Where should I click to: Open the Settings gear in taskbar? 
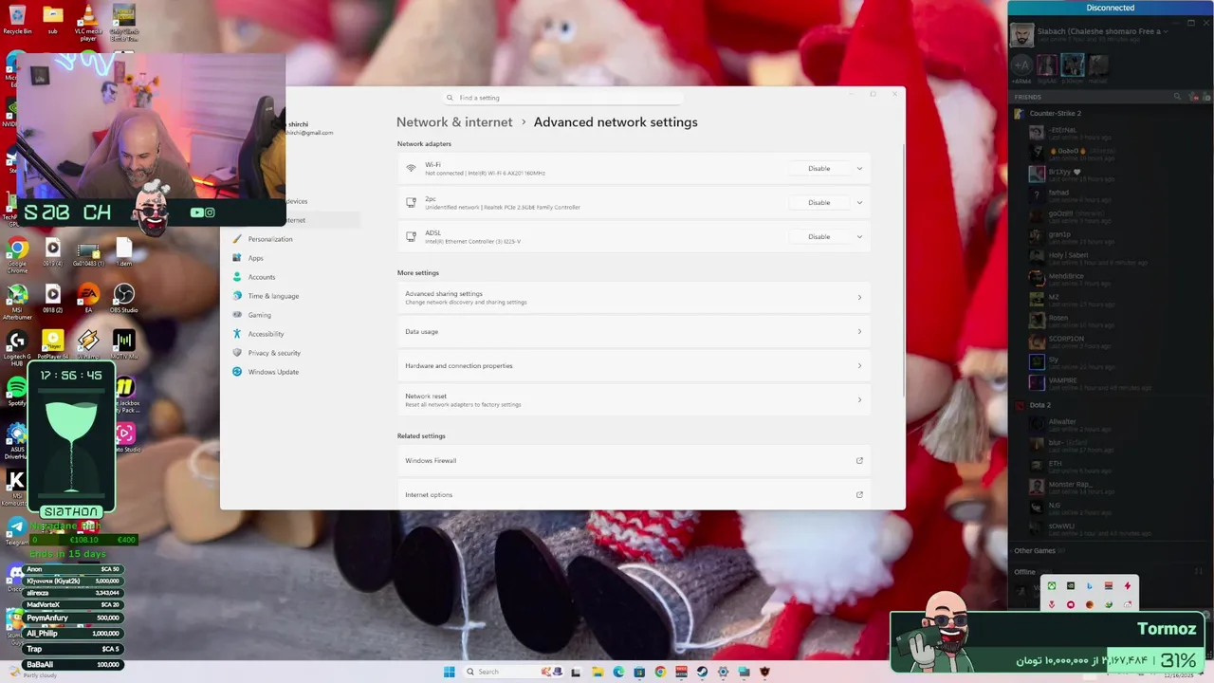(x=723, y=672)
